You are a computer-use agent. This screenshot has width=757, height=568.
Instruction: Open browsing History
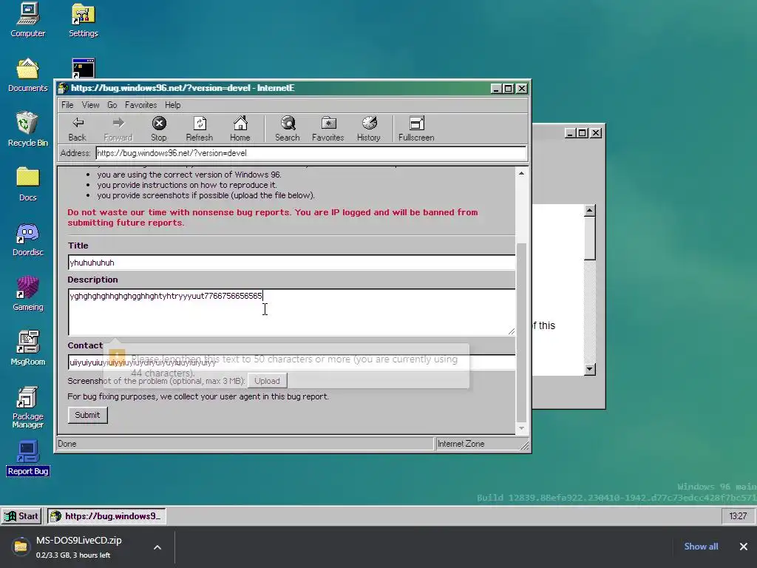(x=369, y=129)
